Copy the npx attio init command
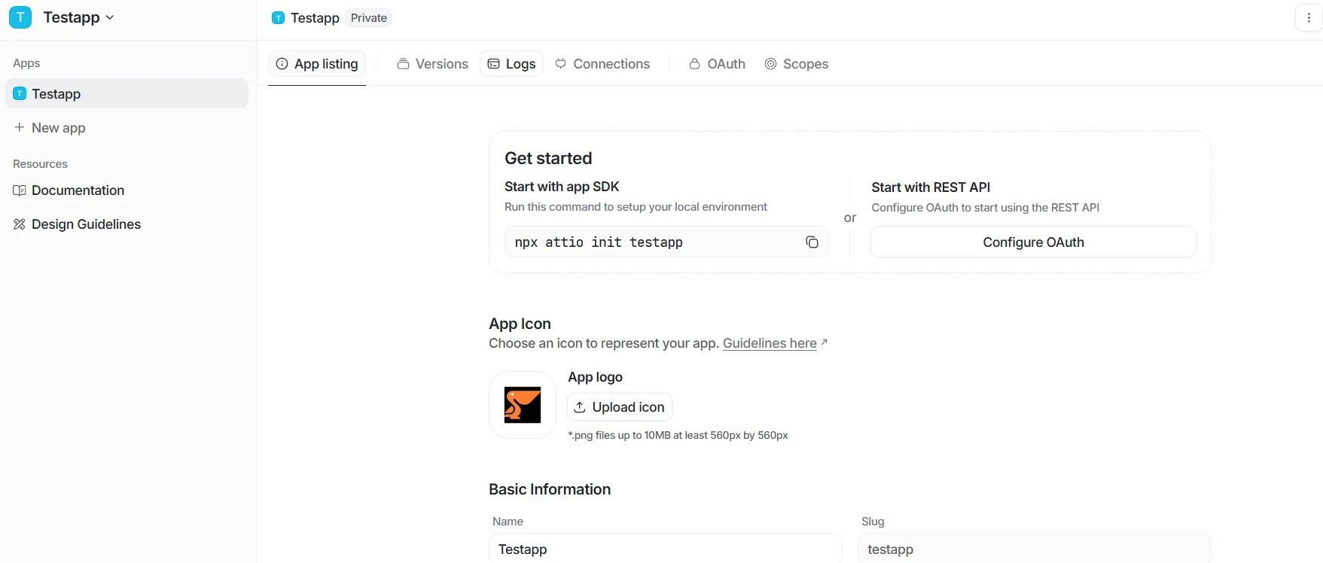 point(812,242)
